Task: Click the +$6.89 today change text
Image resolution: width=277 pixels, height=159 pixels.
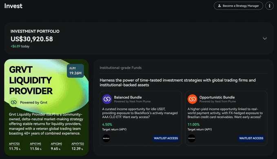Action: 20,46
